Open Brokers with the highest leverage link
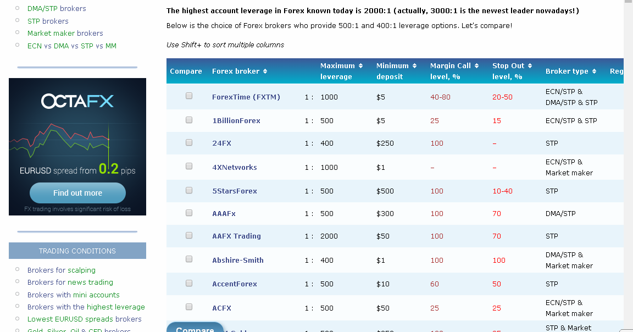This screenshot has width=633, height=332. 86,307
